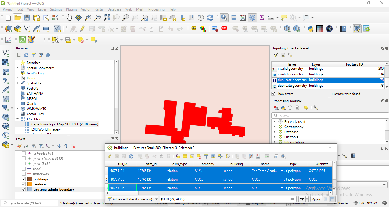The image size is (389, 207).
Task: Enable the pow_cleaned layer checkbox
Action: point(24,159)
